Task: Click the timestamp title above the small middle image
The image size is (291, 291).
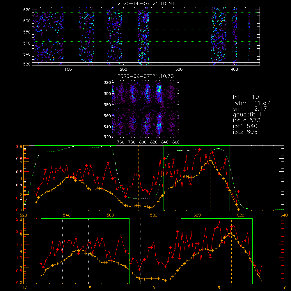Action: 146,76
